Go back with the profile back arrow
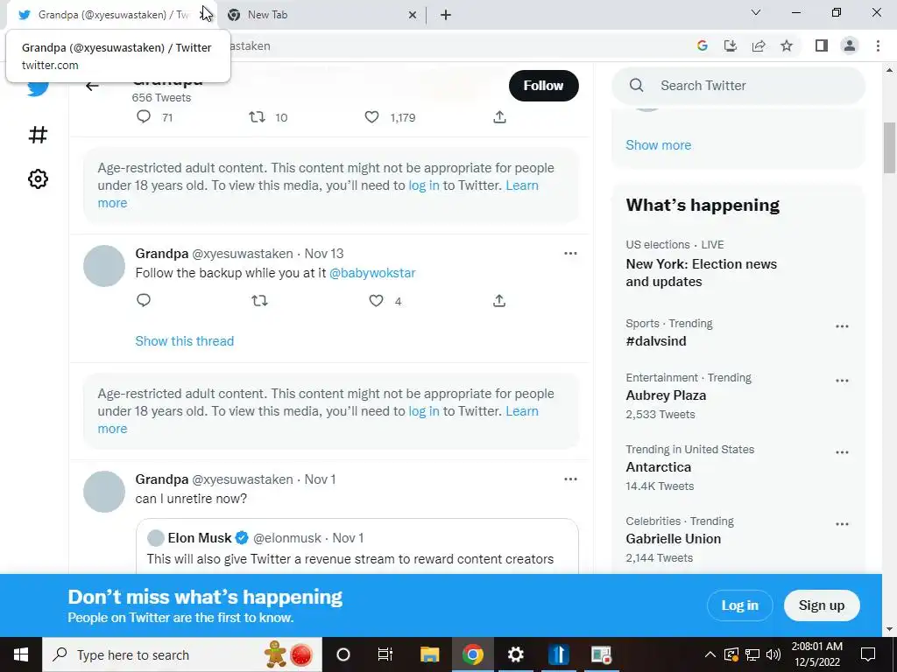Viewport: 897px width, 672px height. [92, 86]
